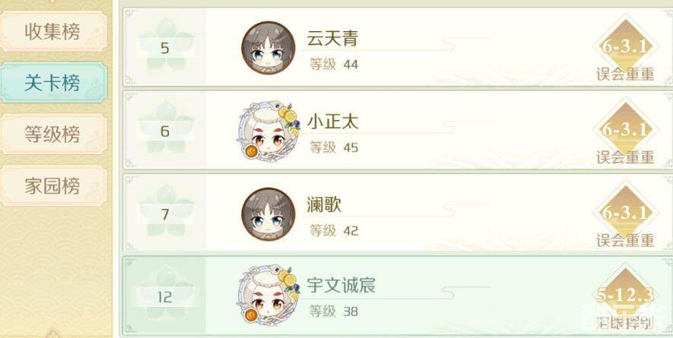
Task: Select the player name 小正太
Action: [332, 122]
